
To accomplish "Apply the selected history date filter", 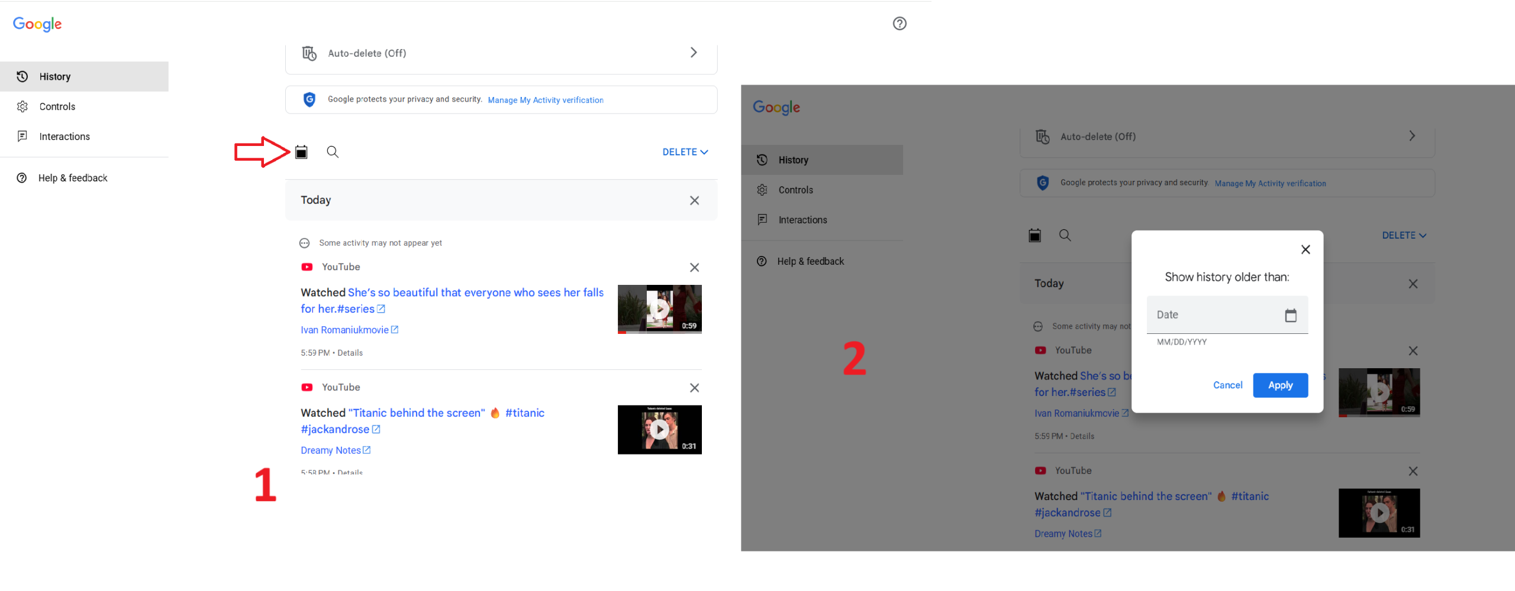I will point(1280,385).
